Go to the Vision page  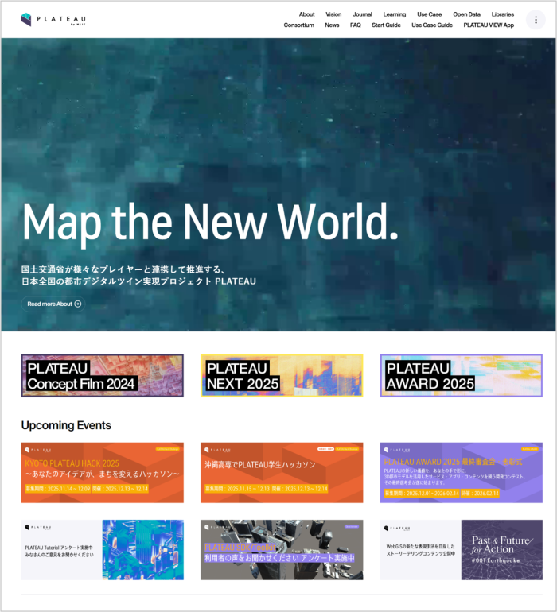(333, 14)
